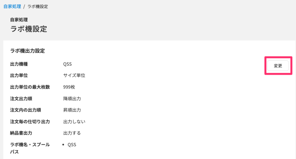Select the 納品書出力 label
The image size is (296, 159).
tap(21, 133)
